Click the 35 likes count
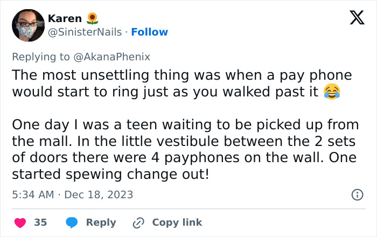 point(40,222)
